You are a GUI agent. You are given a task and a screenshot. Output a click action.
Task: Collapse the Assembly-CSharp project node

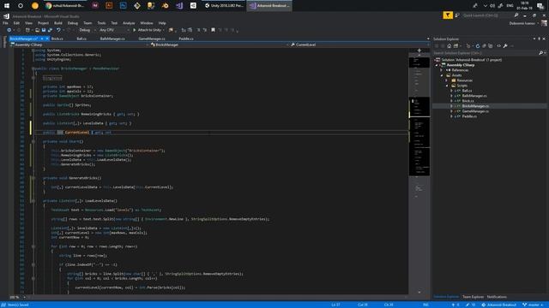point(437,65)
